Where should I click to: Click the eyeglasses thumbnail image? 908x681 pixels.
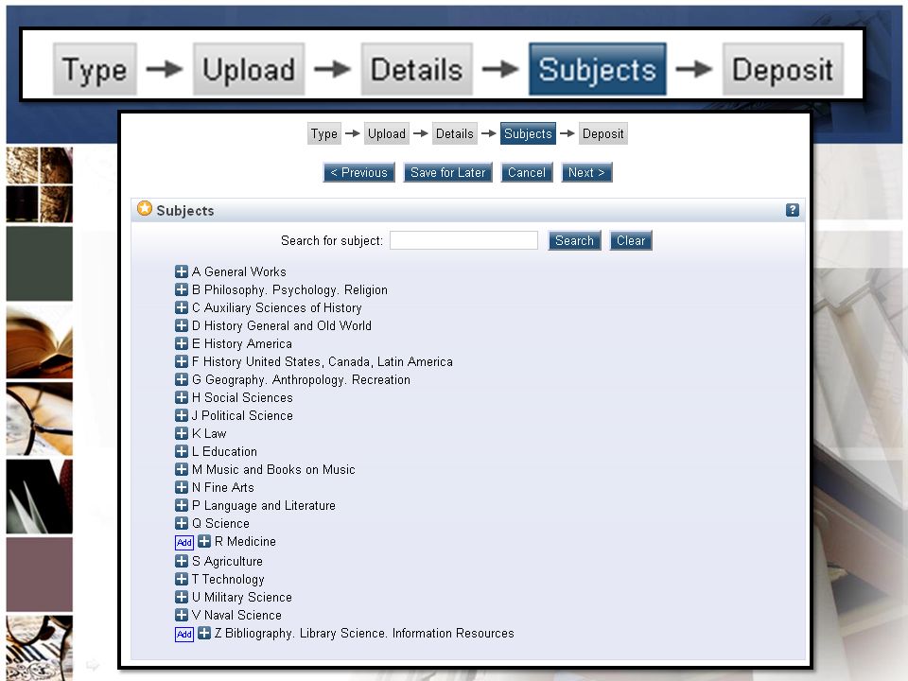click(x=40, y=419)
